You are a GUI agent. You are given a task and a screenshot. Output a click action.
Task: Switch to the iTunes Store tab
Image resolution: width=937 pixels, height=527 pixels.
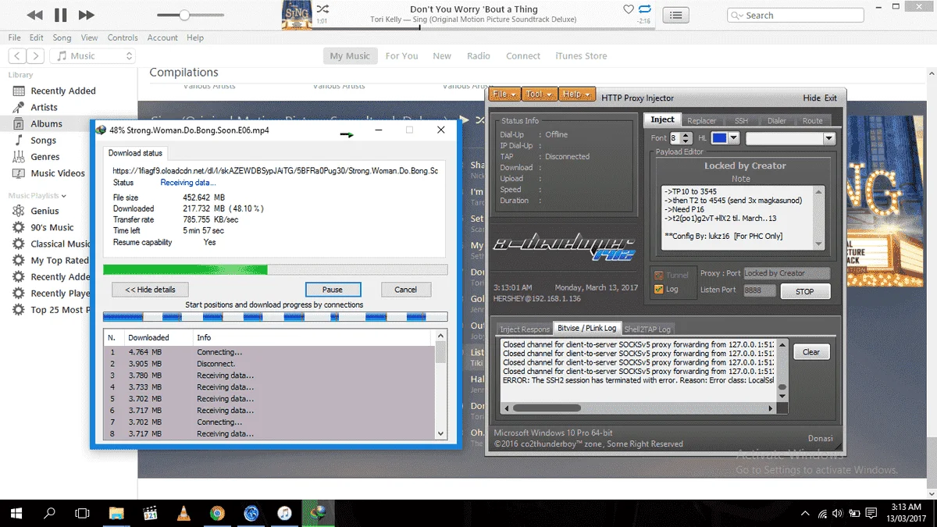pos(581,56)
